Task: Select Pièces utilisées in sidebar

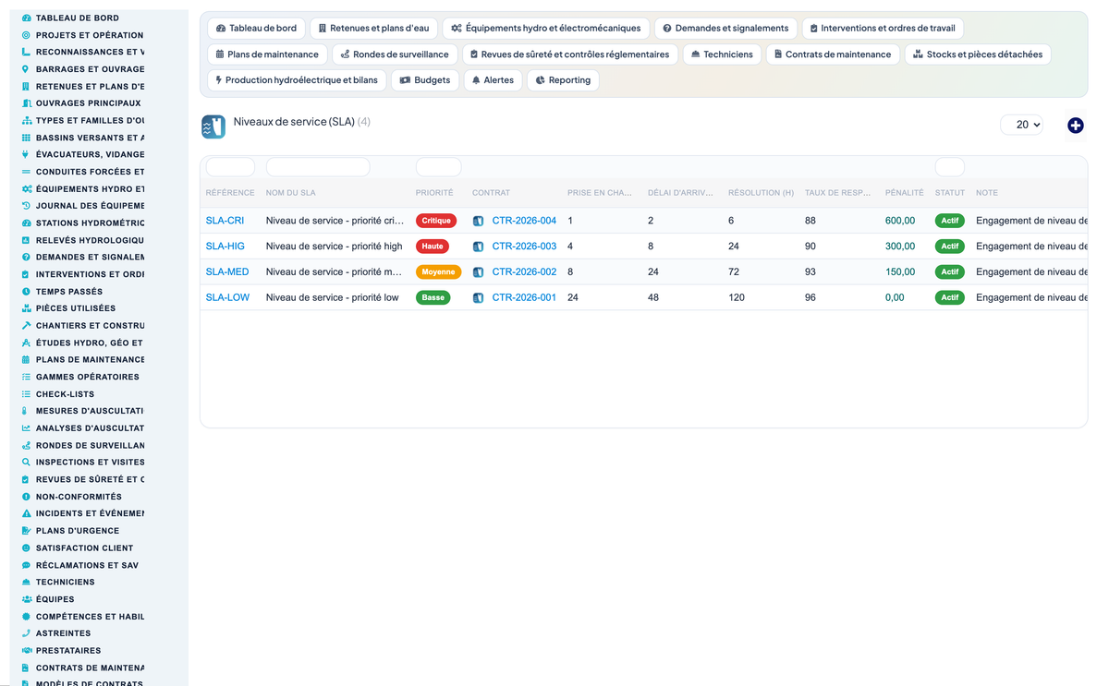Action: point(76,308)
